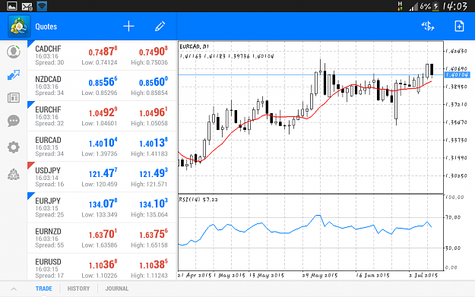Open the chat messages sidebar icon
This screenshot has width=475, height=297.
[x=14, y=121]
